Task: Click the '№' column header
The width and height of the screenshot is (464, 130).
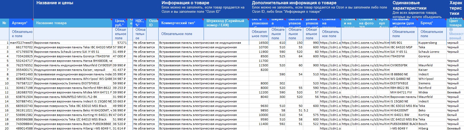Action: 4,23
